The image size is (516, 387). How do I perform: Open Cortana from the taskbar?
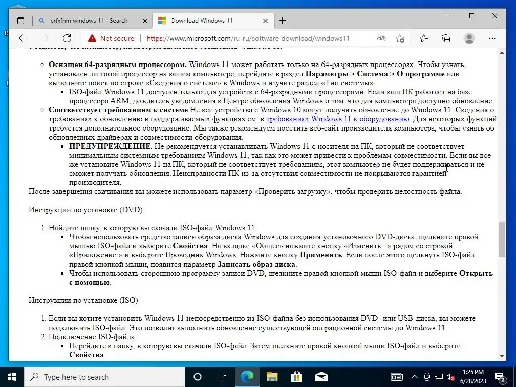point(197,377)
